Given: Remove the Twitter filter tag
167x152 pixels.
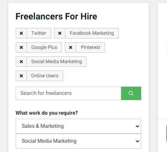Looking at the screenshot, I should click(21, 33).
